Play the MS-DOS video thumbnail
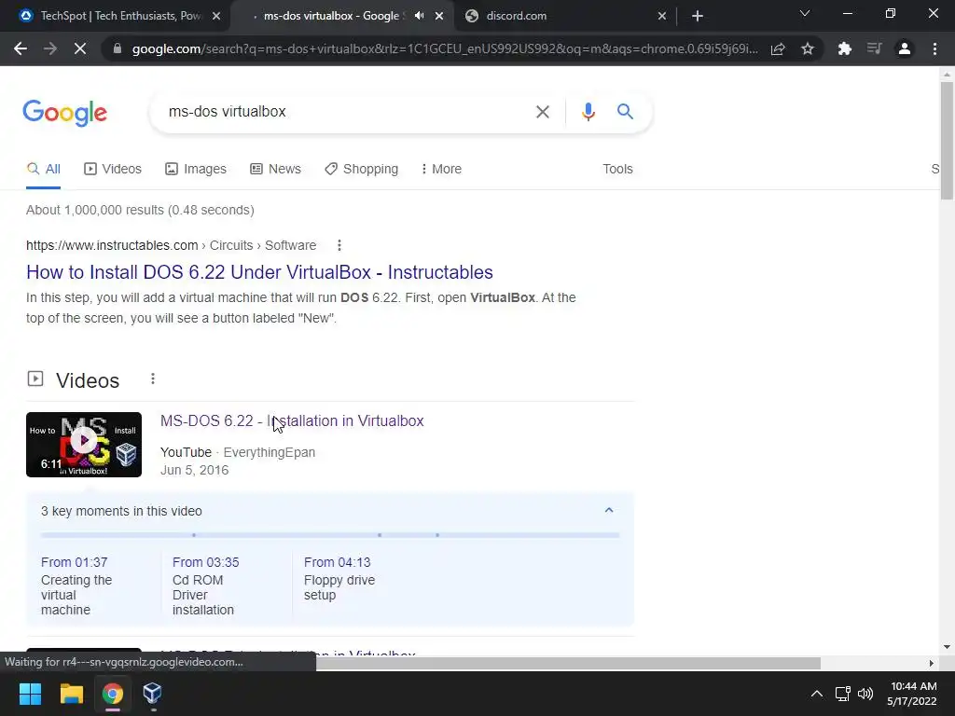Image resolution: width=955 pixels, height=716 pixels. coord(84,445)
